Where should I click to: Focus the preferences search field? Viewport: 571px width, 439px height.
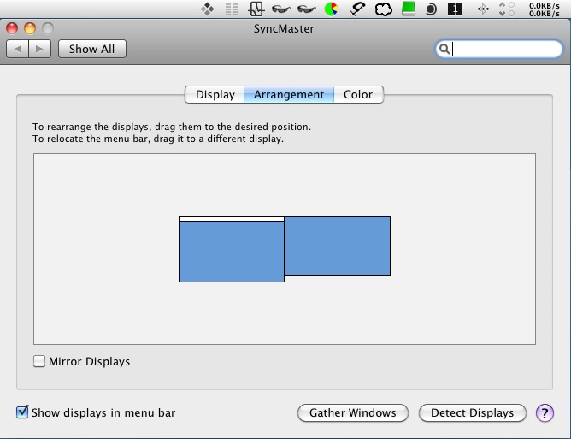(x=499, y=49)
